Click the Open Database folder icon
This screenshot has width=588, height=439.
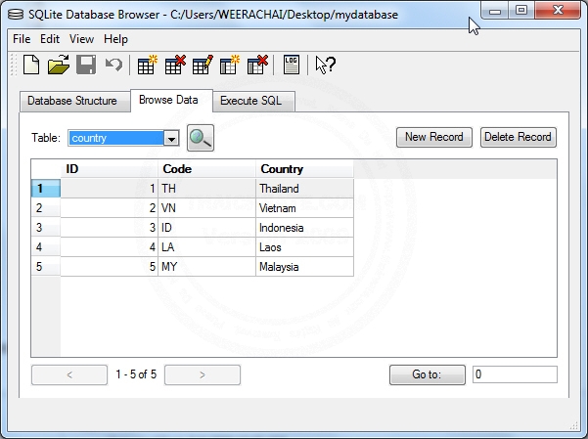59,66
